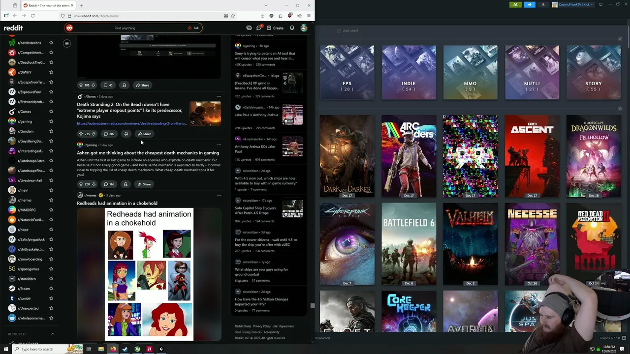
Task: Favorite r/DIWHY with star
Action: (51, 72)
